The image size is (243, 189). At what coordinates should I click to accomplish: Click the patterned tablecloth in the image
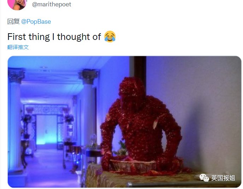[140, 178]
